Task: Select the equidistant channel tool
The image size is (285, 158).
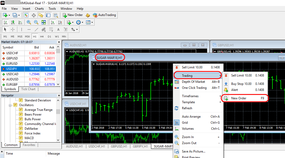Action: click(x=44, y=29)
